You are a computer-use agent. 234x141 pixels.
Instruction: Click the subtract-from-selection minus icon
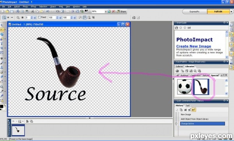point(12,17)
